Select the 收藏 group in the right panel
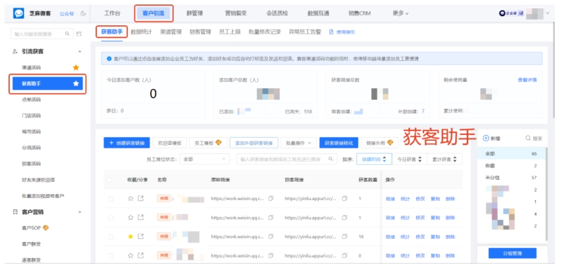Screen dimensions: 562x274 511,166
